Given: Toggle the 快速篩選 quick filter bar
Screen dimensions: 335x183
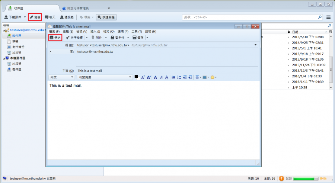Looking at the screenshot, I should 106,17.
